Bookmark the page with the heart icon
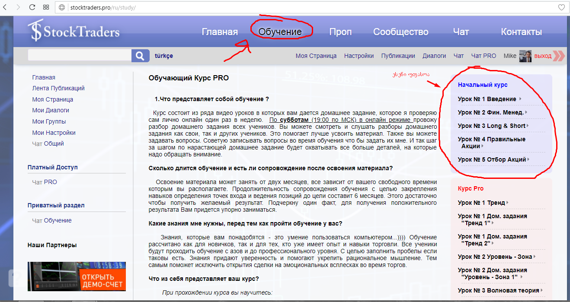 (561, 7)
